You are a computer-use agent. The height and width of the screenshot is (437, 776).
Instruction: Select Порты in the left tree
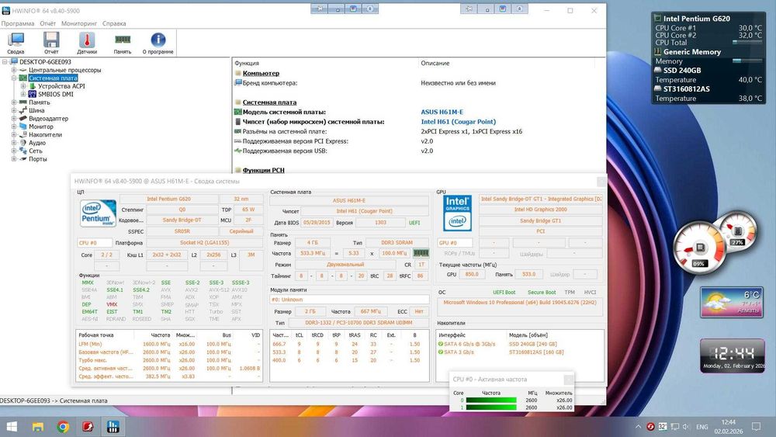37,159
